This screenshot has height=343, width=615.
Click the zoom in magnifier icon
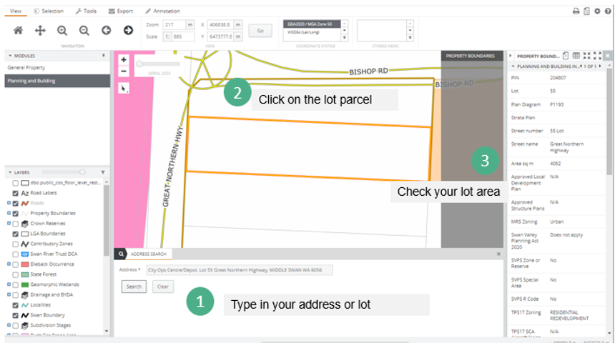pyautogui.click(x=62, y=30)
